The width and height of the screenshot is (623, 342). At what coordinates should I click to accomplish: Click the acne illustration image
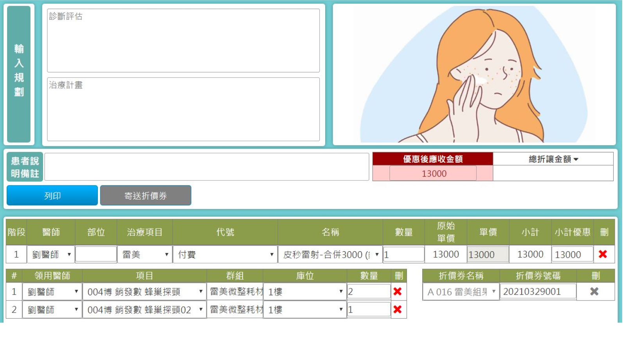(474, 75)
